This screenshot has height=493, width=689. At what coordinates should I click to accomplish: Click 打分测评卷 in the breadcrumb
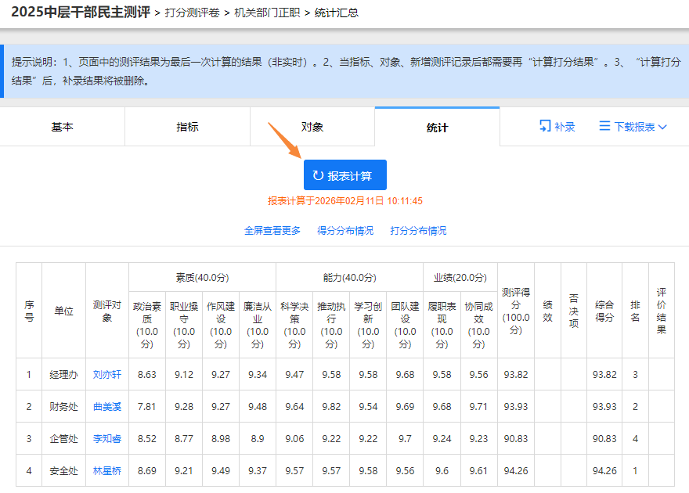[194, 13]
